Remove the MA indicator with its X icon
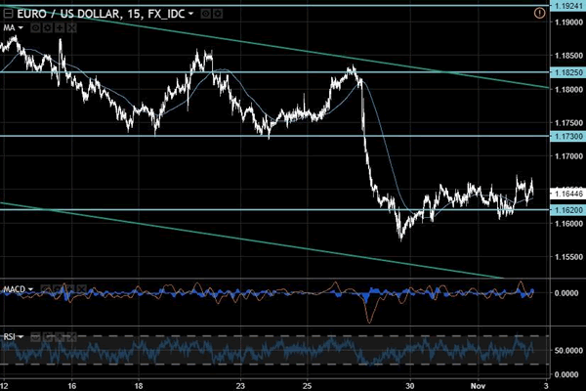This screenshot has width=586, height=391. (x=71, y=28)
